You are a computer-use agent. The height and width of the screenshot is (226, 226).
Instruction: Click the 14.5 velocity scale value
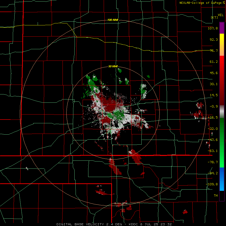214,95
